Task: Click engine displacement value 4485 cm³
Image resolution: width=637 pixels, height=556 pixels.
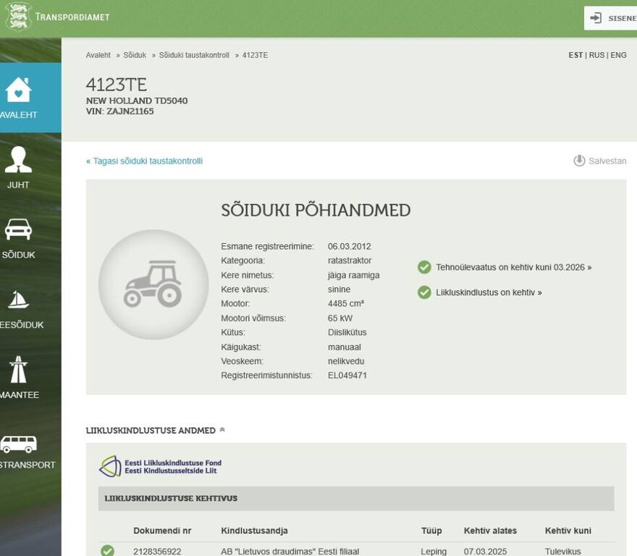Action: click(346, 303)
